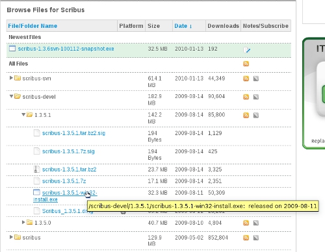
Task: Click folder icon of scribus
Action: click(18, 237)
